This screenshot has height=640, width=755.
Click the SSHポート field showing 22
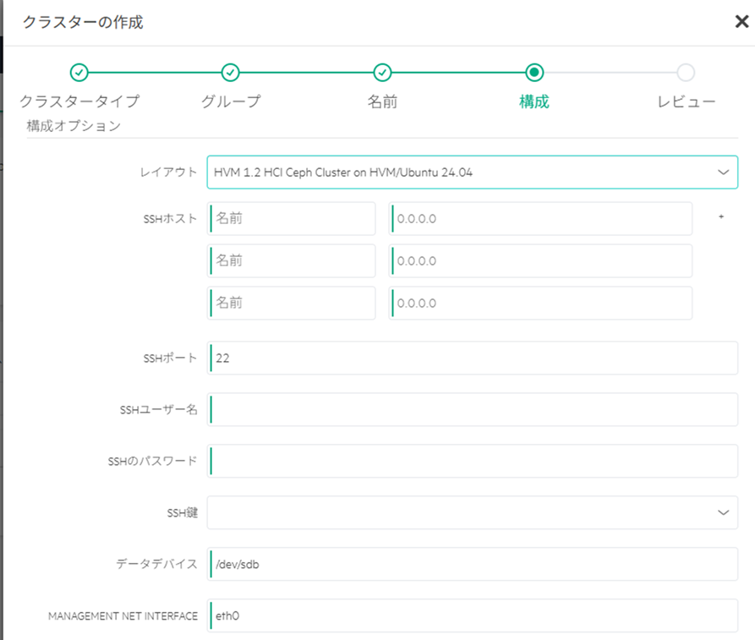pos(472,358)
